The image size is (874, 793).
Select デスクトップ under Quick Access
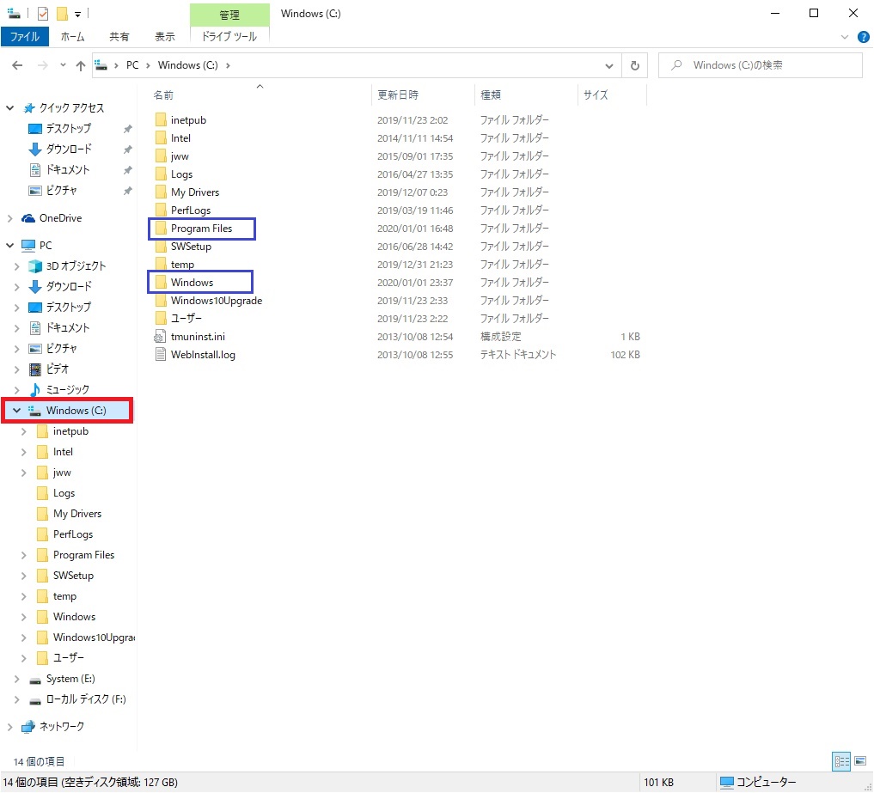pyautogui.click(x=68, y=129)
